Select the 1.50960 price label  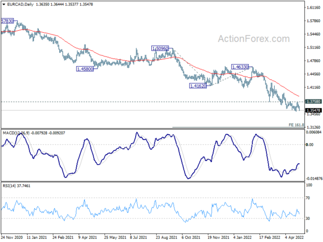[x=160, y=48]
